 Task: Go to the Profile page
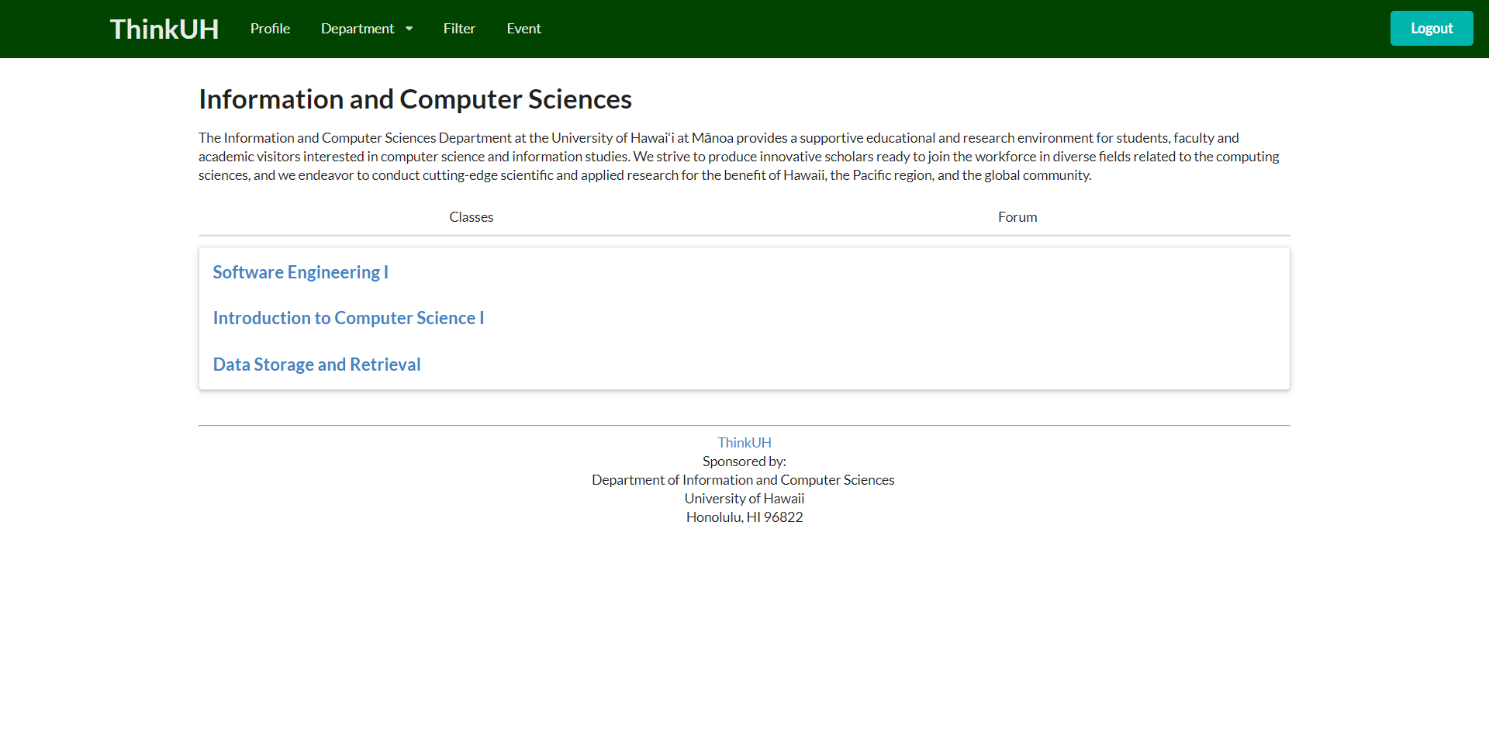coord(270,29)
